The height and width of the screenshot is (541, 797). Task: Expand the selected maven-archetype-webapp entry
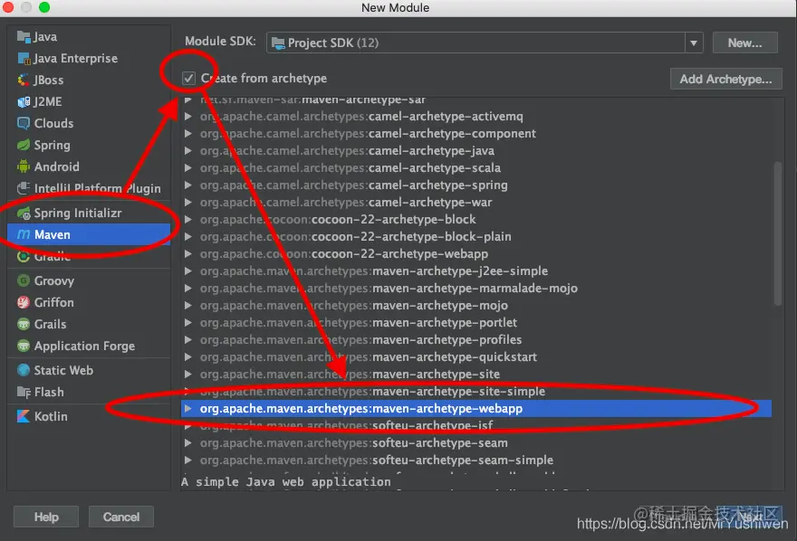[188, 409]
